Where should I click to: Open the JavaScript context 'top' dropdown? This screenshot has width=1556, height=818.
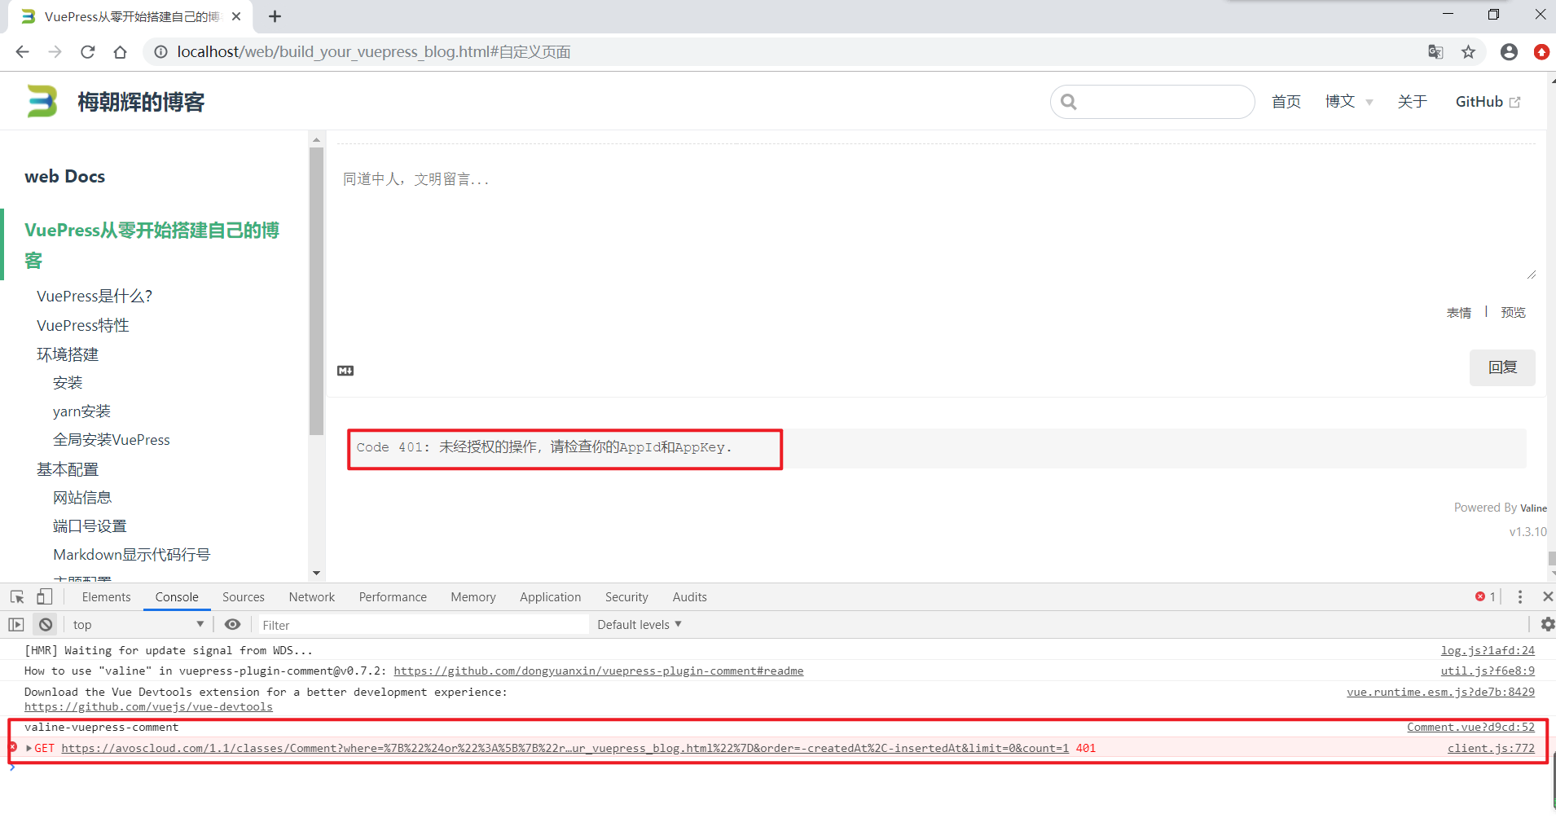tap(138, 625)
